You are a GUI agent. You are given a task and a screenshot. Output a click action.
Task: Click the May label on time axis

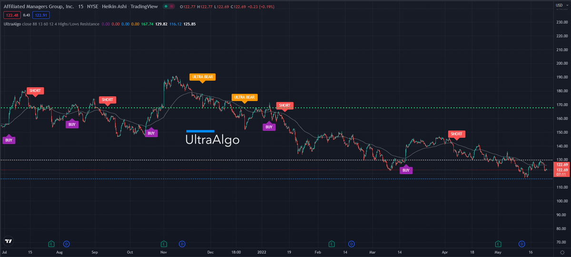click(x=498, y=253)
